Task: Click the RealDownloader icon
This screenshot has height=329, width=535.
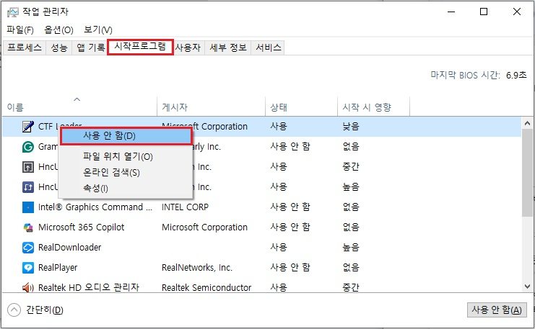Action: (x=27, y=248)
